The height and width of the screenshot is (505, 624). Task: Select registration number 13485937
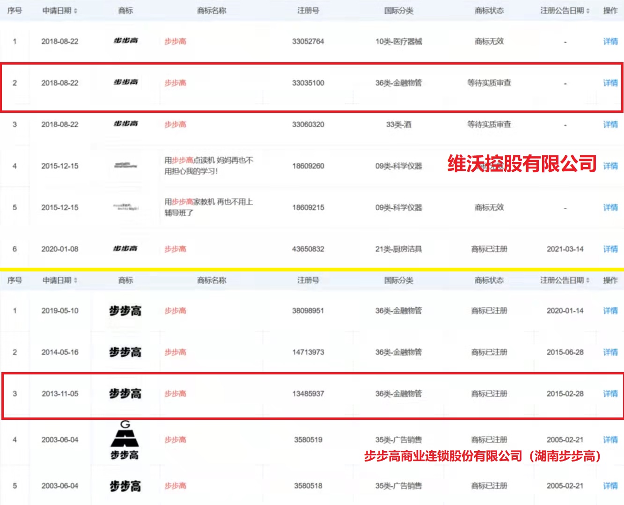(x=308, y=394)
